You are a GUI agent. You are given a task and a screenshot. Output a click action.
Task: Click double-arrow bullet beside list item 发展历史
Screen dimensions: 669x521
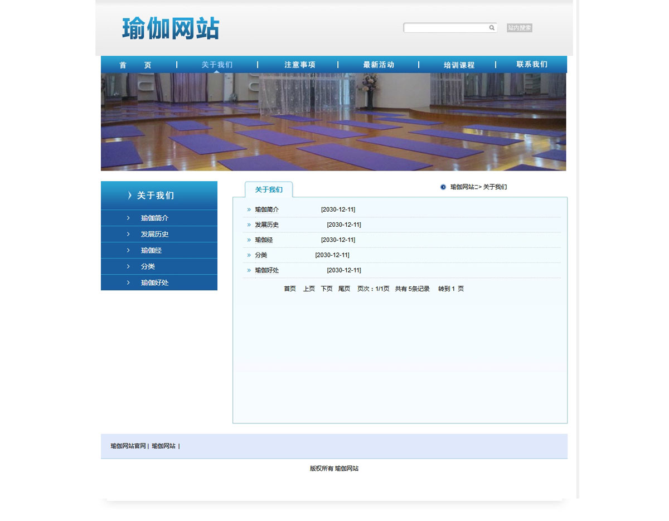249,225
